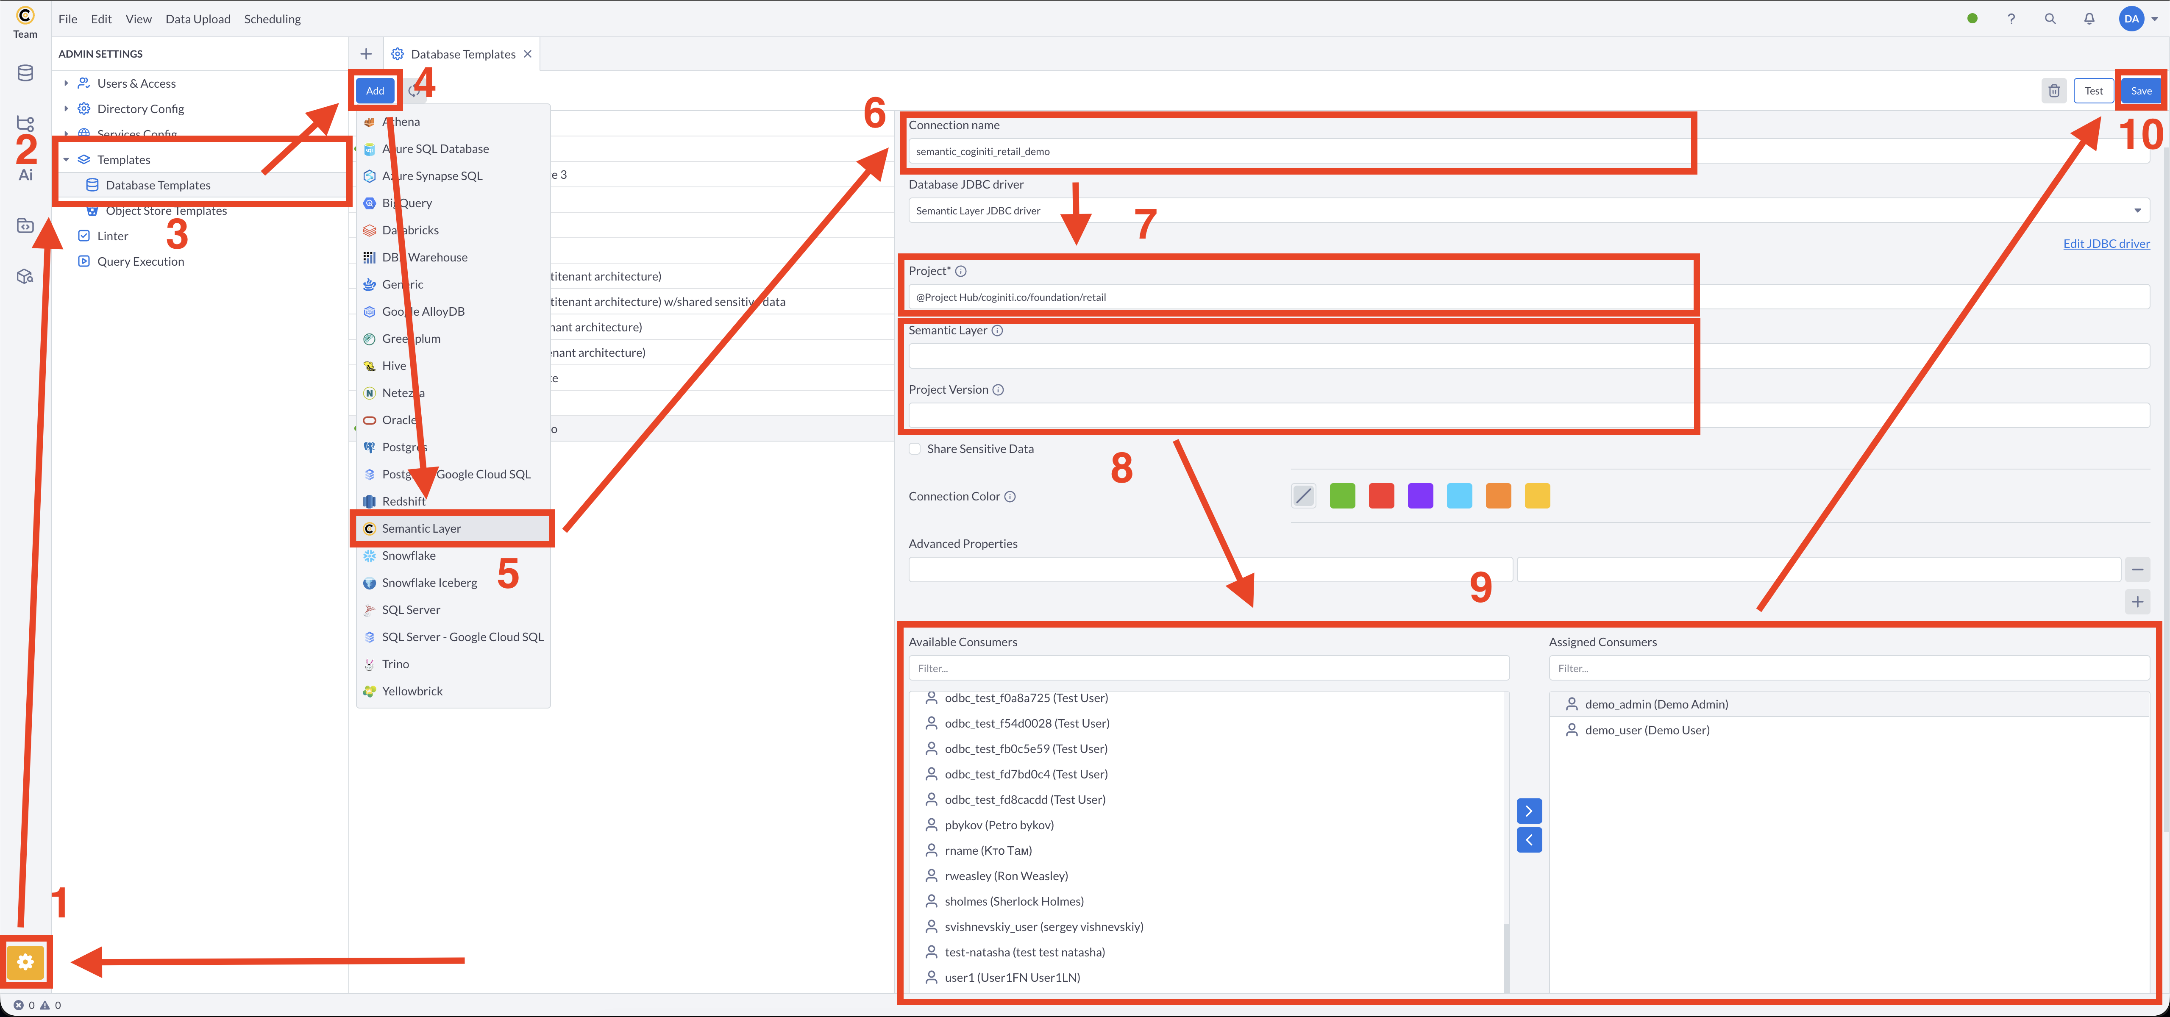Click the help question mark icon
This screenshot has width=2170, height=1017.
click(x=2011, y=19)
